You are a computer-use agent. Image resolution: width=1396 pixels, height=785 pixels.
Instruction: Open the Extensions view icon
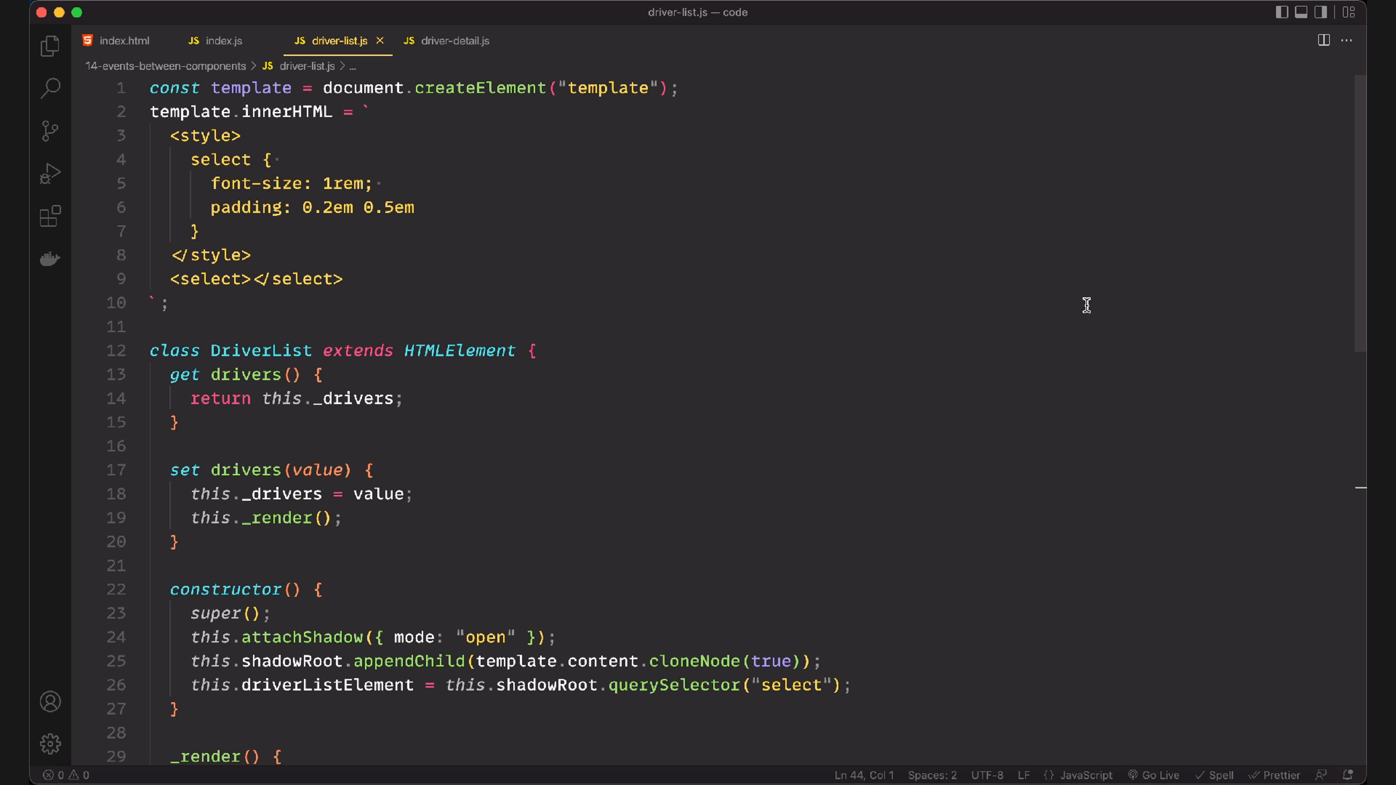[50, 216]
